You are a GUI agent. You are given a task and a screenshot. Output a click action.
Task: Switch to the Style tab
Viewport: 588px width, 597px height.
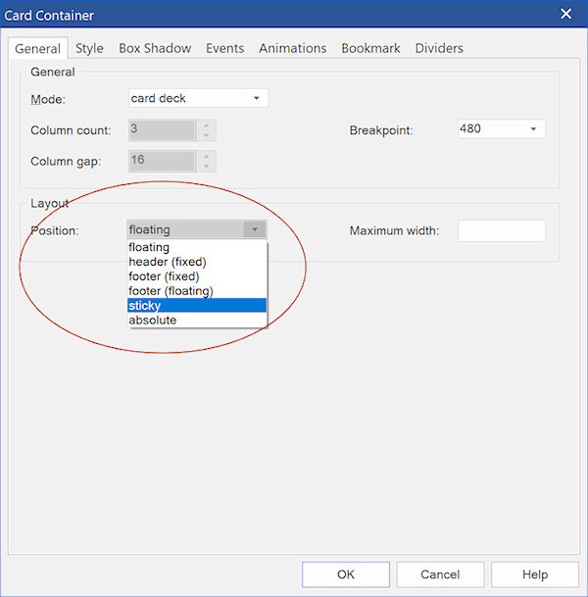(89, 48)
